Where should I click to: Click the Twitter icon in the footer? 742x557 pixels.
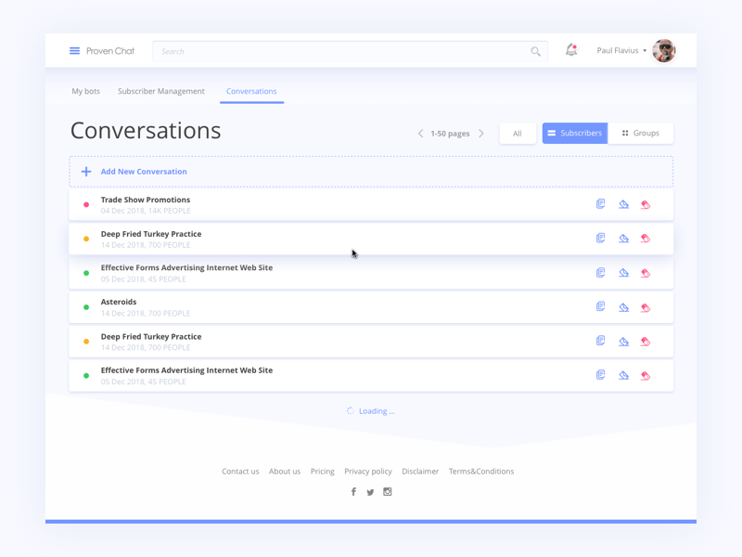(370, 491)
